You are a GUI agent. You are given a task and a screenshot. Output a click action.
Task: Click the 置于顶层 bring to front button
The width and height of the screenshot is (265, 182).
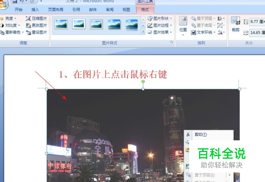[203, 18]
